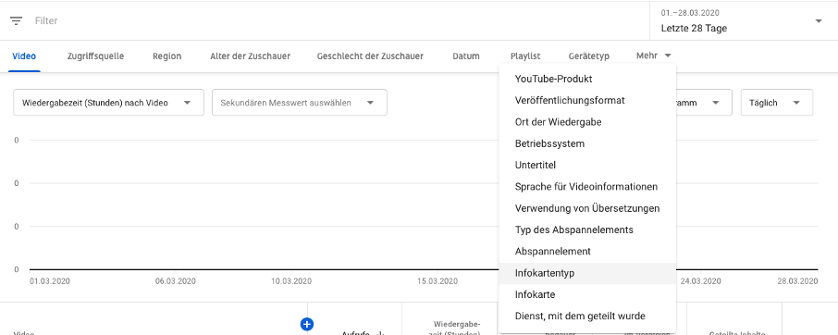The height and width of the screenshot is (335, 838).
Task: Click the Aufrufe column header
Action: point(355,333)
